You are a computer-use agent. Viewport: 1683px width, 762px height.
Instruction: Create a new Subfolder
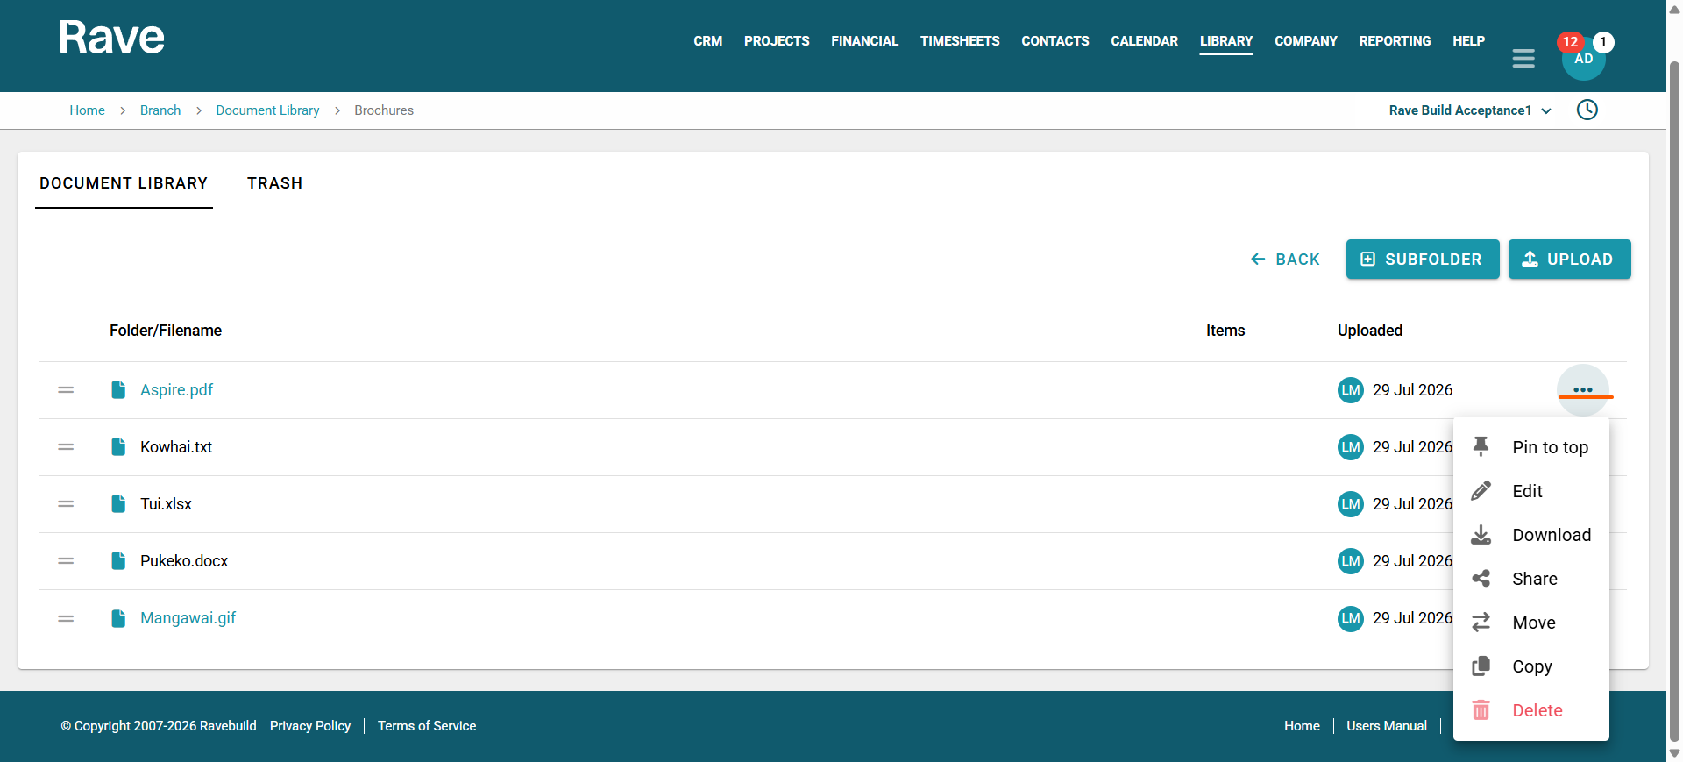[x=1422, y=260]
